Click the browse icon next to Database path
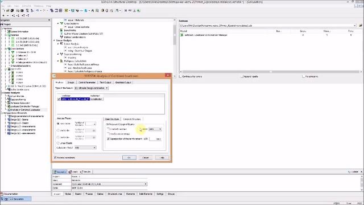 361,26
